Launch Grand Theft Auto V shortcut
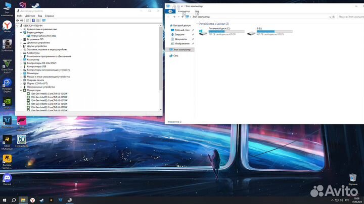 [7, 65]
